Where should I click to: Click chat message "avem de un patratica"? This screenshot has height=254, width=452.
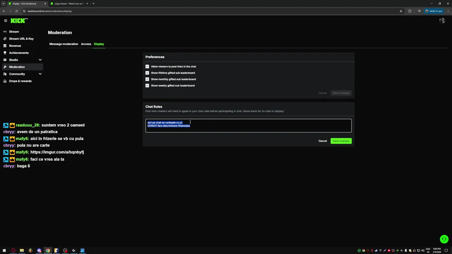pos(37,132)
